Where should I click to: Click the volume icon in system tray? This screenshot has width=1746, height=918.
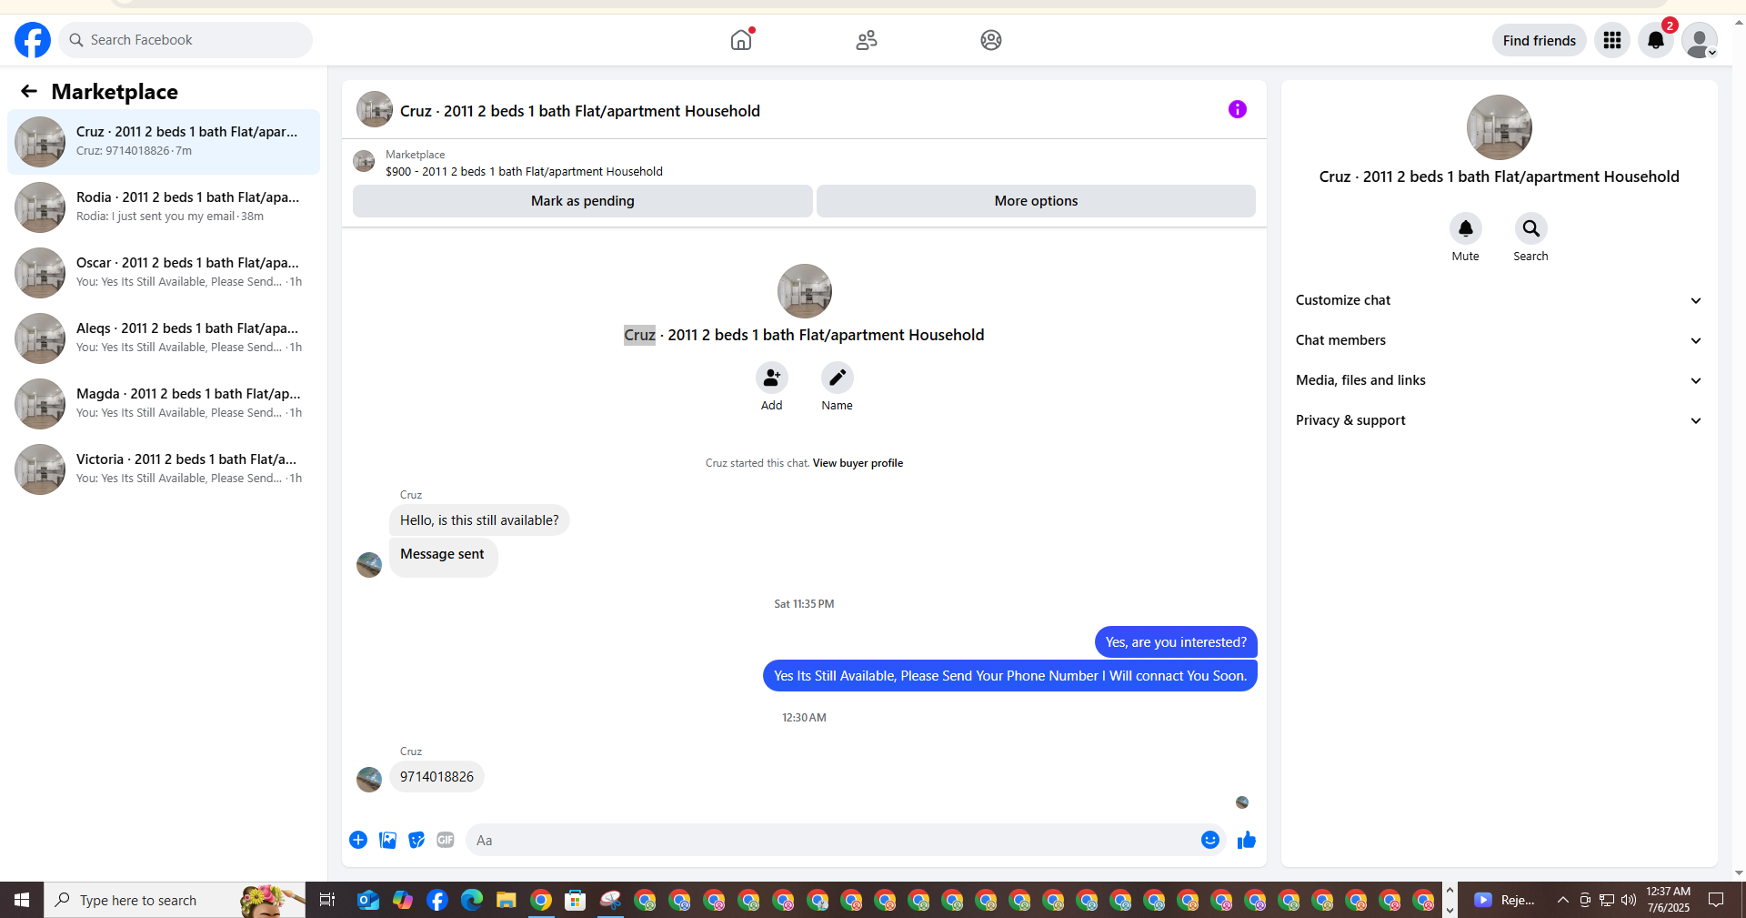coord(1629,900)
